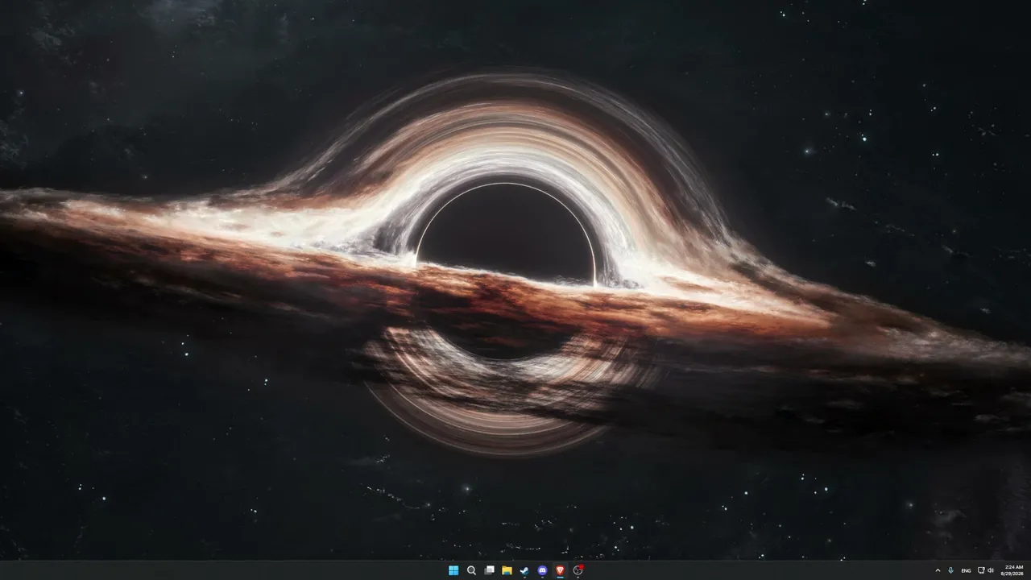The height and width of the screenshot is (580, 1031).
Task: Open volume speaker tray icon
Action: [x=991, y=570]
